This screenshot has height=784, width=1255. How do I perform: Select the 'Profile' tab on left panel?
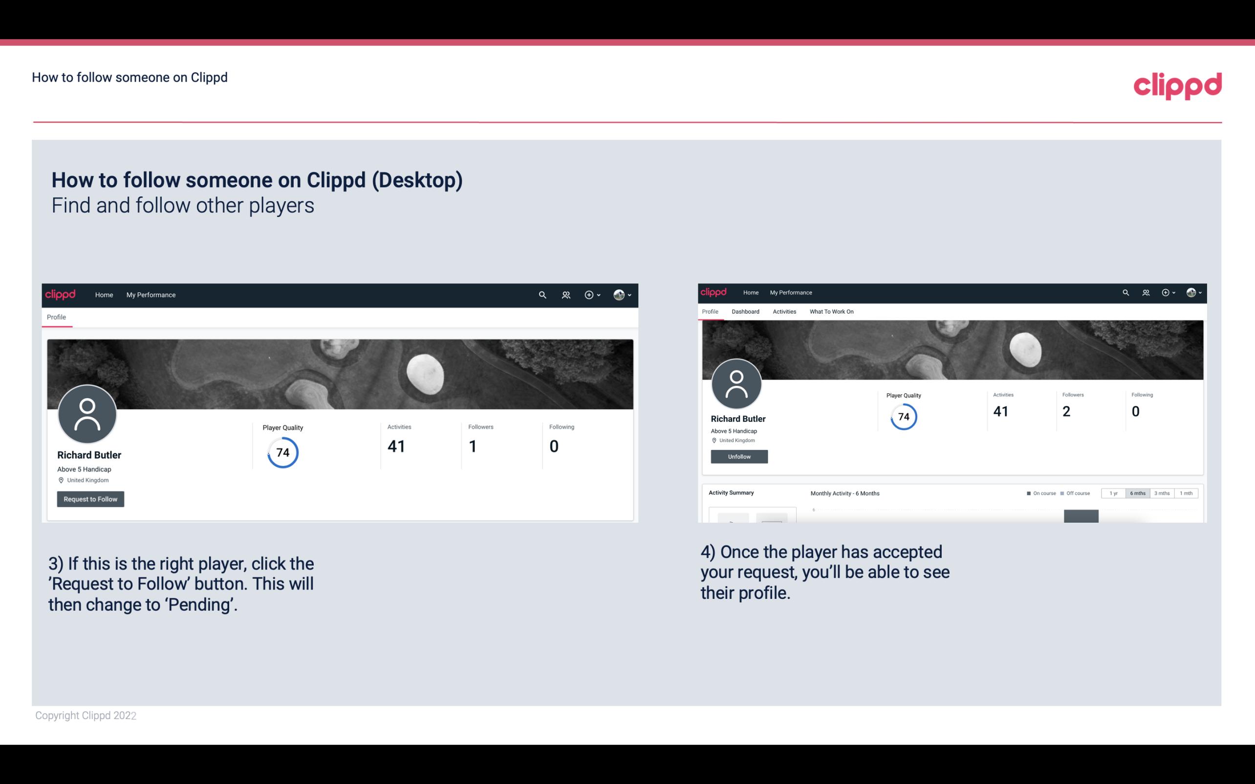pos(56,317)
